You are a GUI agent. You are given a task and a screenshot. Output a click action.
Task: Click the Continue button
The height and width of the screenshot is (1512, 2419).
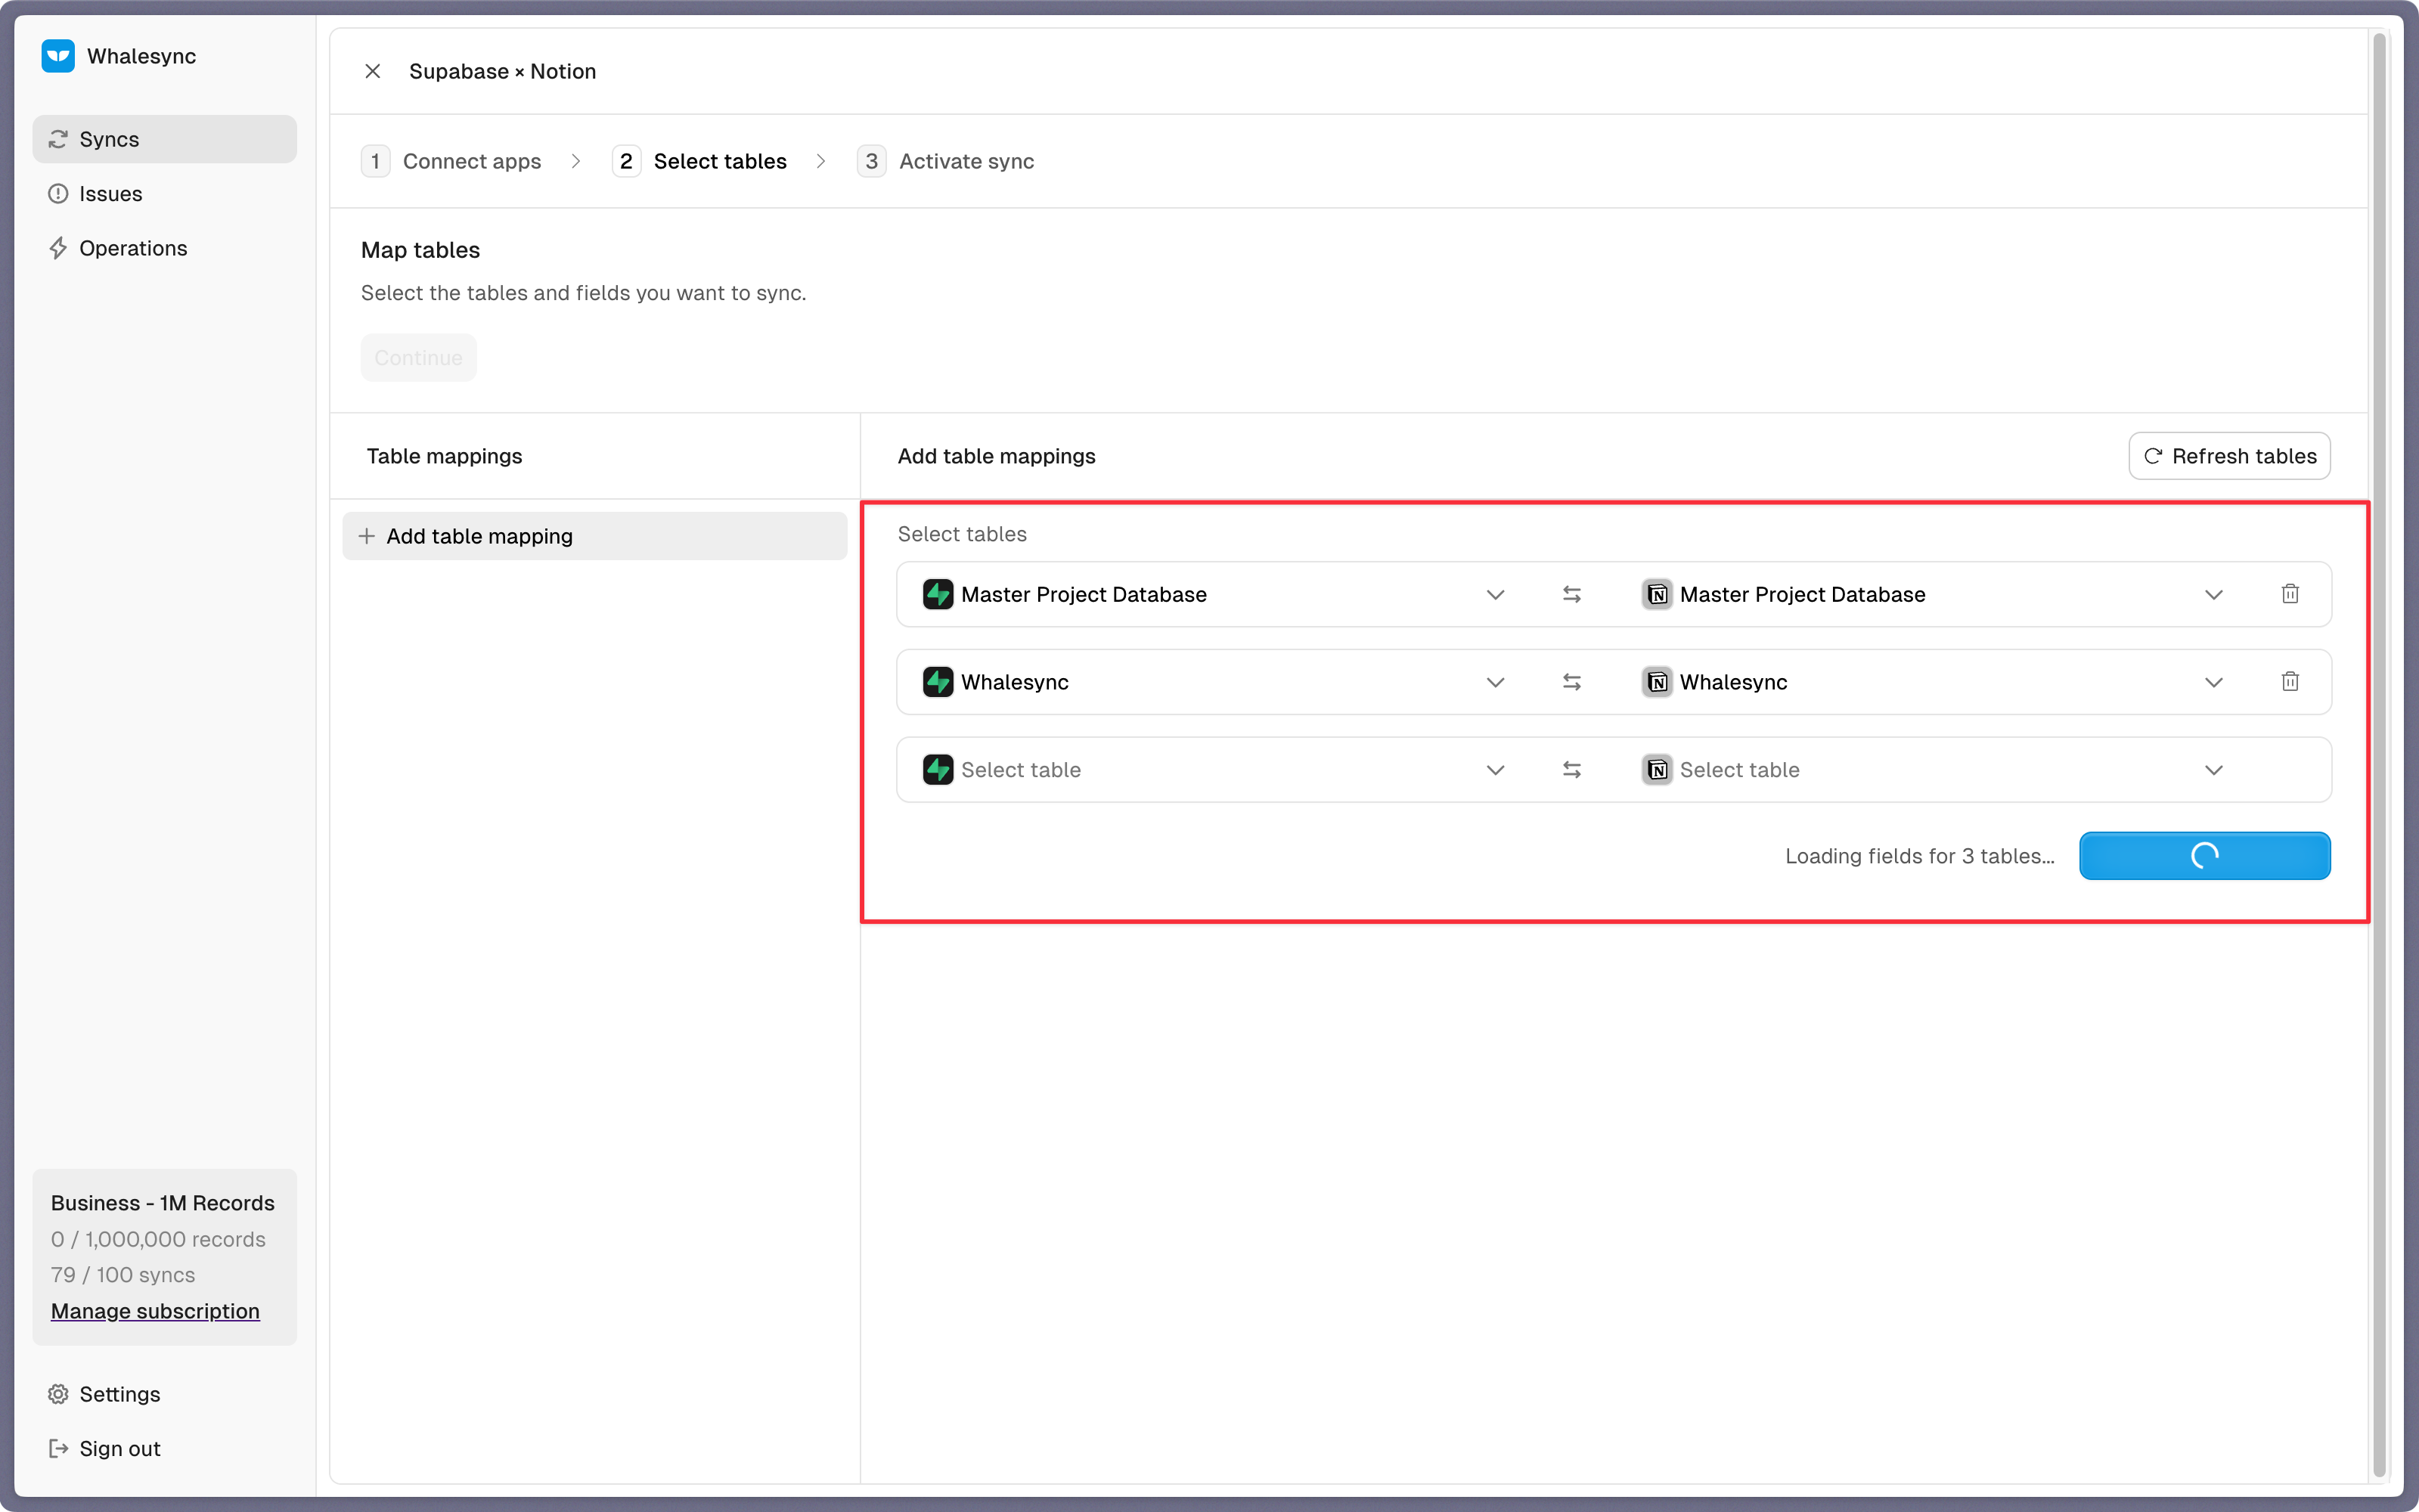pos(419,358)
